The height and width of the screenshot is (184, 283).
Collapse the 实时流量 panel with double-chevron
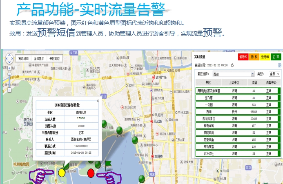pyautogui.click(x=279, y=65)
